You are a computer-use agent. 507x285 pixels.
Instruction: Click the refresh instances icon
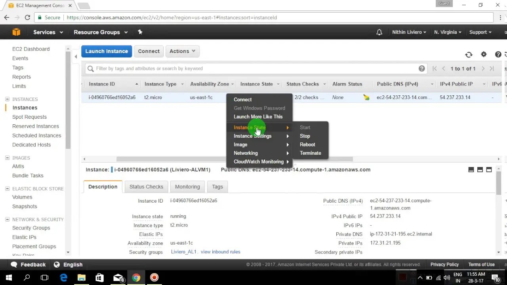(x=469, y=55)
